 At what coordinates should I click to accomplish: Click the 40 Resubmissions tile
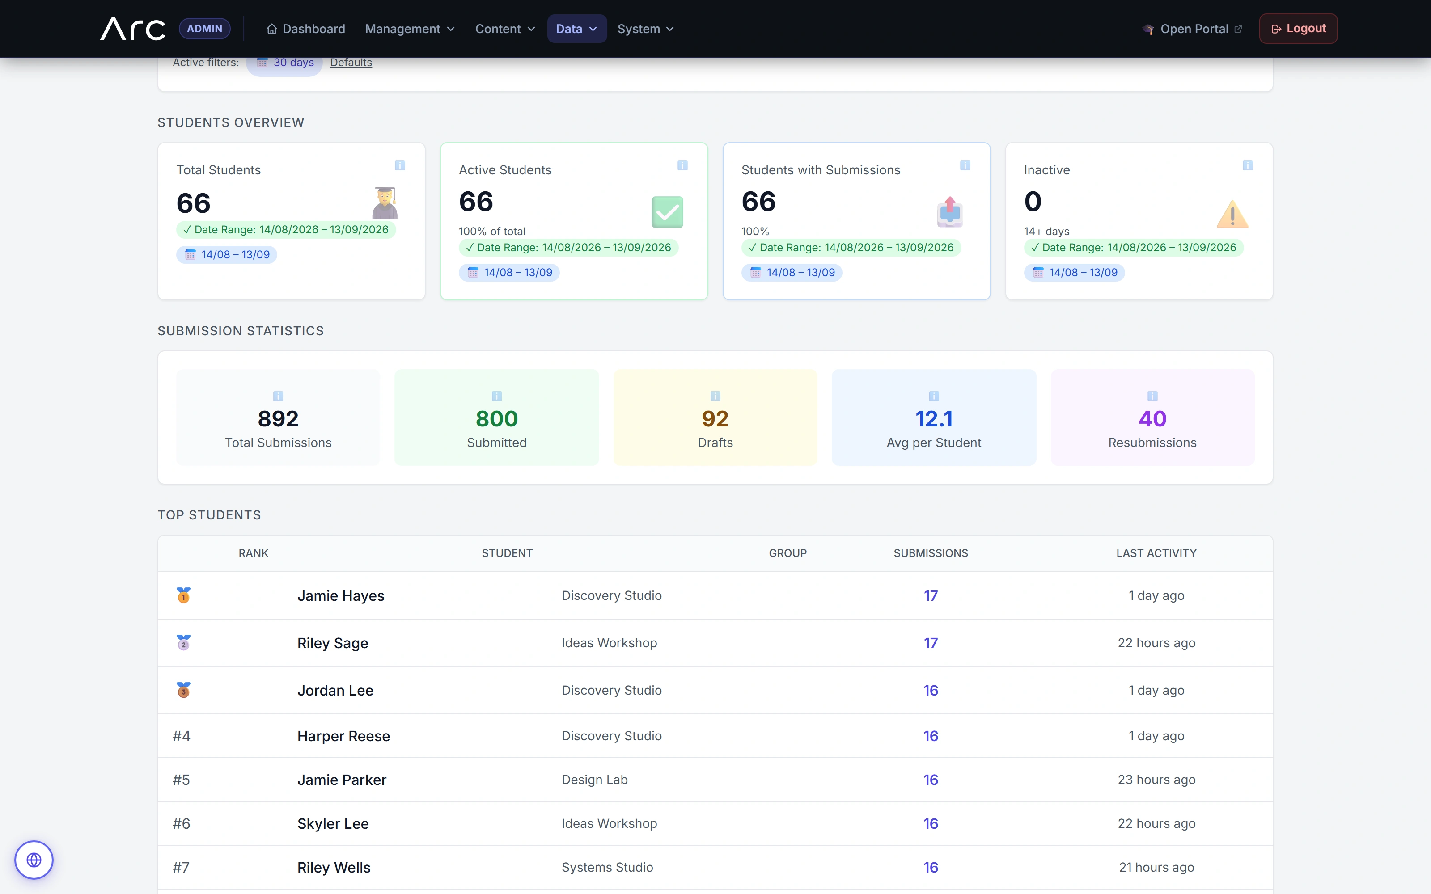pyautogui.click(x=1152, y=417)
